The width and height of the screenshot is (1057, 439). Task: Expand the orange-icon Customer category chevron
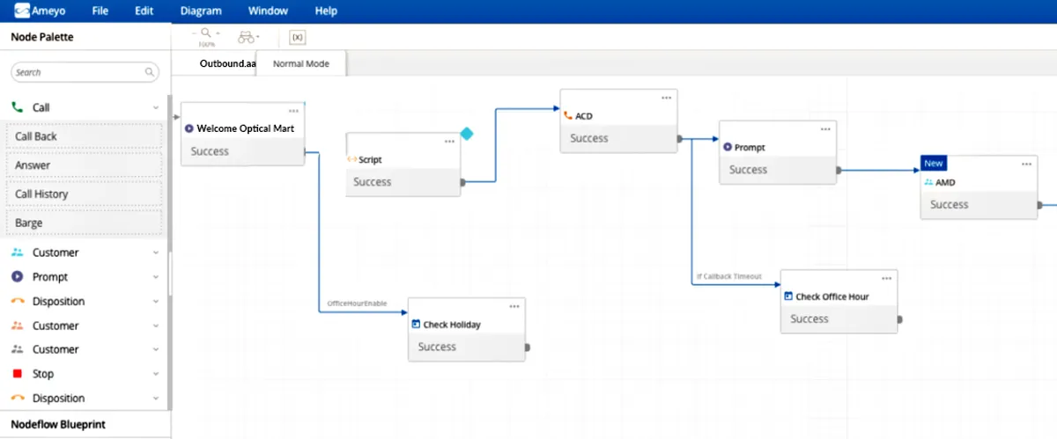pos(156,326)
